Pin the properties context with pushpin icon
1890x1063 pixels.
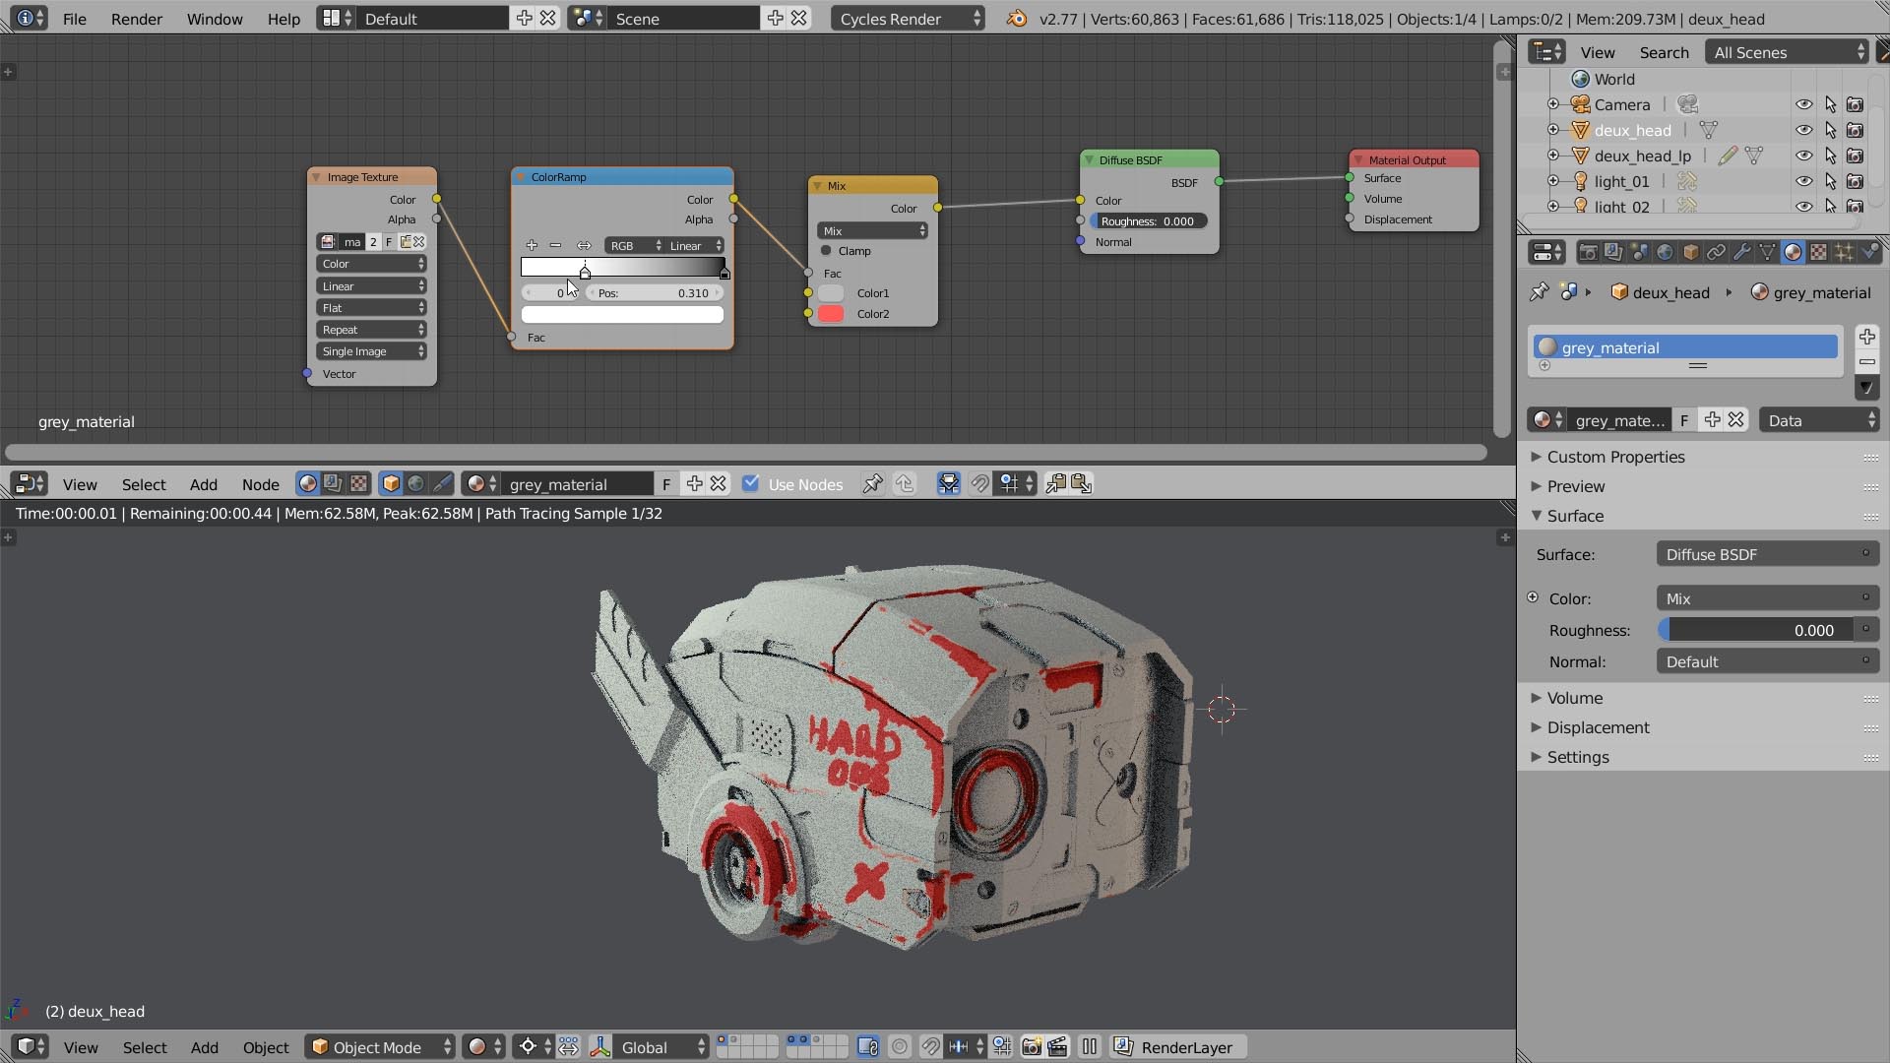pos(1539,292)
